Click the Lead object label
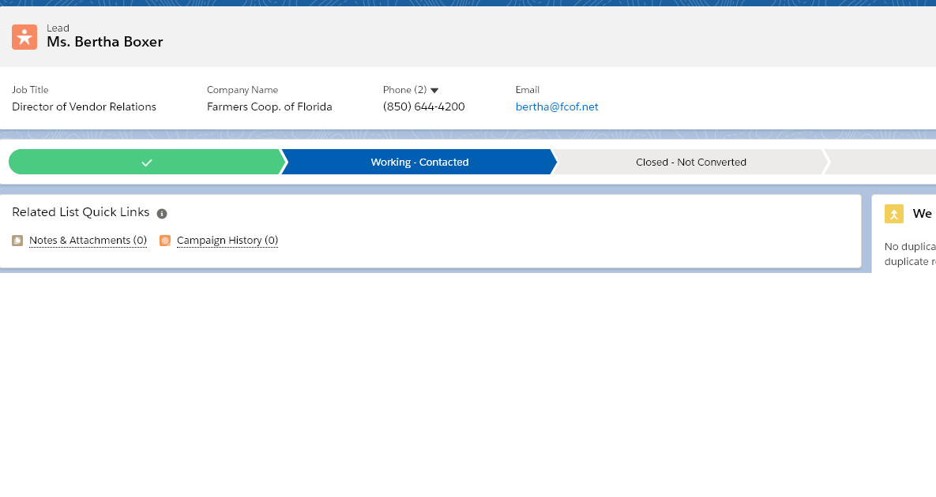936x497 pixels. click(x=58, y=28)
